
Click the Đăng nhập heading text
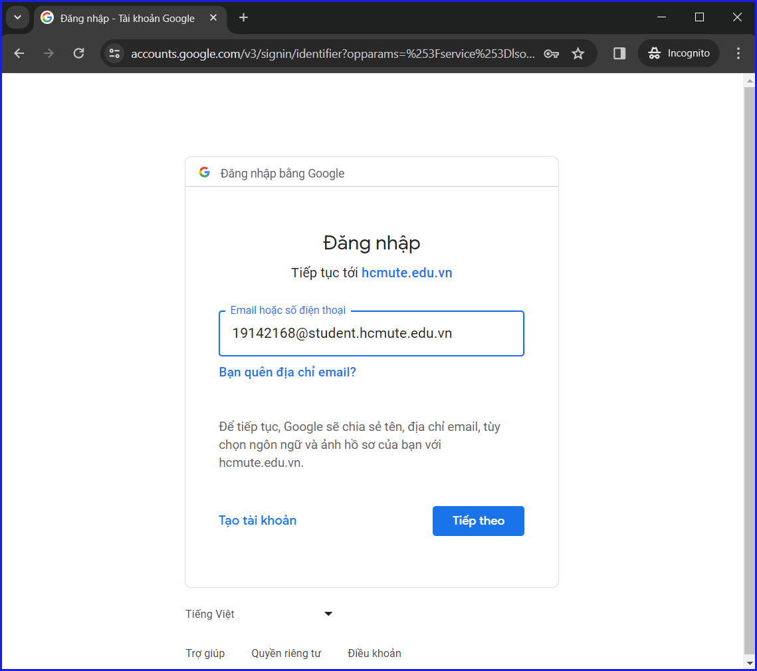(x=372, y=243)
